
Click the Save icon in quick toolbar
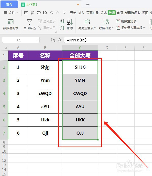point(26,13)
